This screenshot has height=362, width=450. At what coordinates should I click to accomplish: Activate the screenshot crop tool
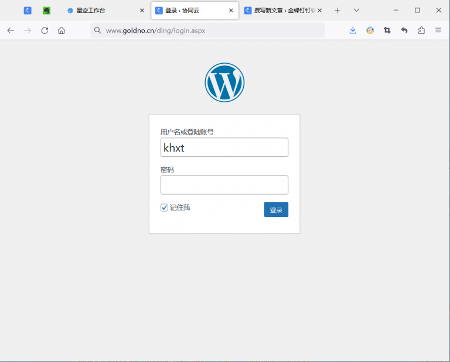387,30
